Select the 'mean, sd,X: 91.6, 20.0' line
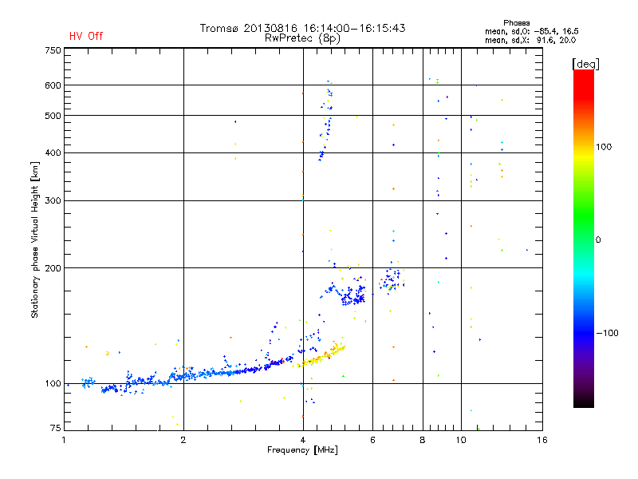The height and width of the screenshot is (479, 638). point(530,40)
